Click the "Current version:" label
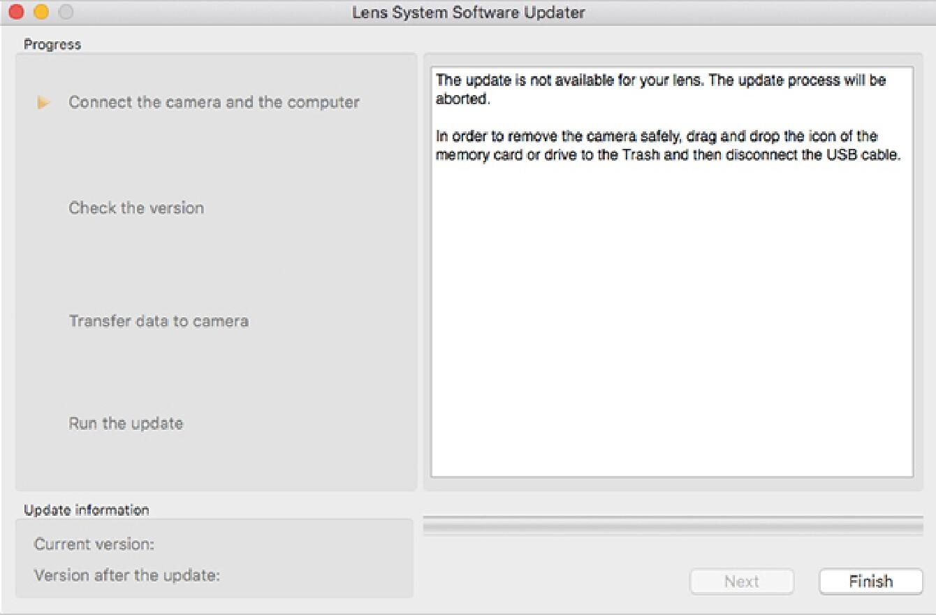Screen dimensions: 936x615 94,544
